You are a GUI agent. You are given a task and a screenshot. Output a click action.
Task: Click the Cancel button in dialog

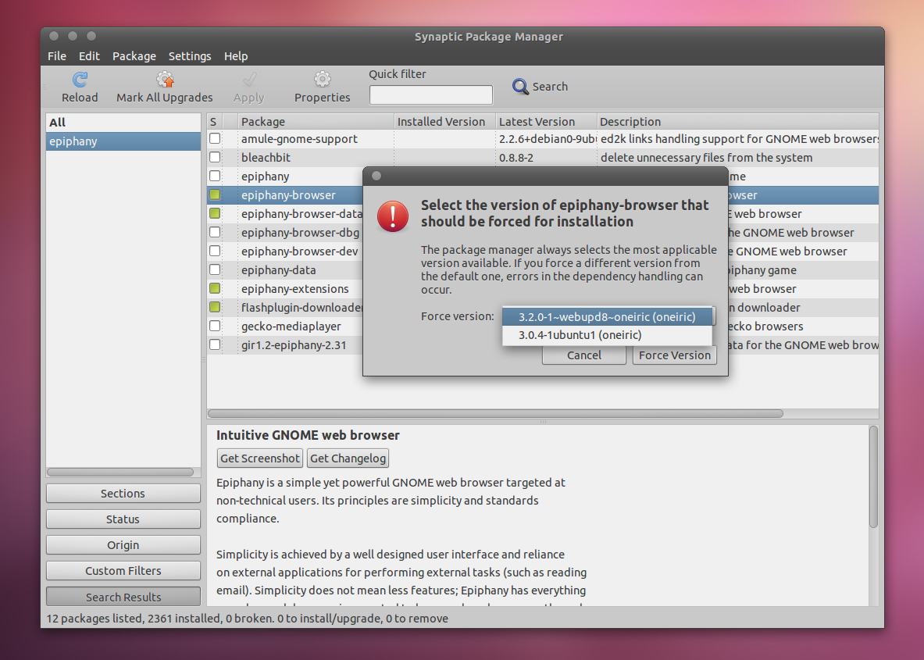pos(584,355)
